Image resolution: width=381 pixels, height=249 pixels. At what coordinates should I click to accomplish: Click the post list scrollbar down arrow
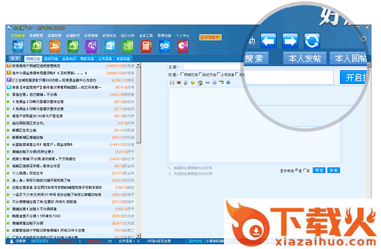[x=138, y=235]
